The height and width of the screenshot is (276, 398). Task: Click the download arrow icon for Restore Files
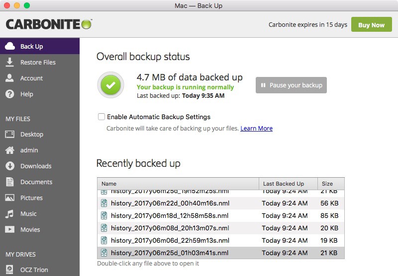click(x=9, y=62)
